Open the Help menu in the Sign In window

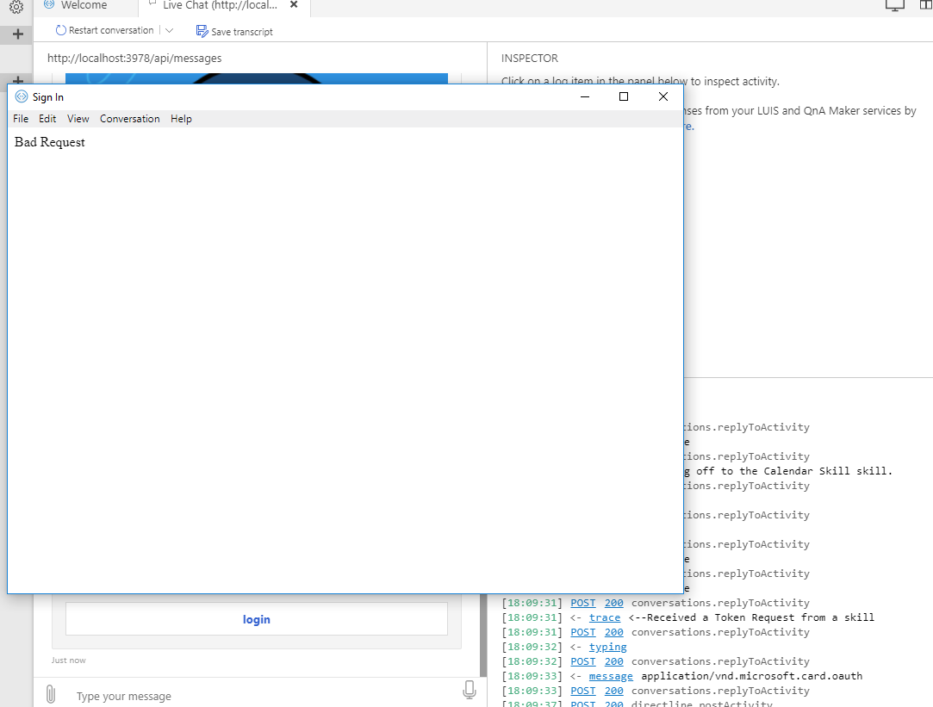(181, 118)
